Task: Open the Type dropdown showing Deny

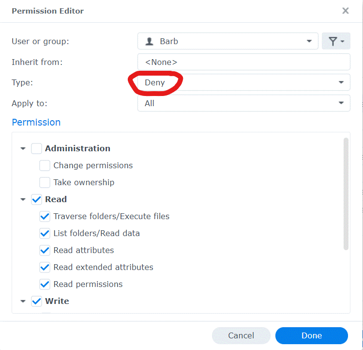Action: point(244,82)
